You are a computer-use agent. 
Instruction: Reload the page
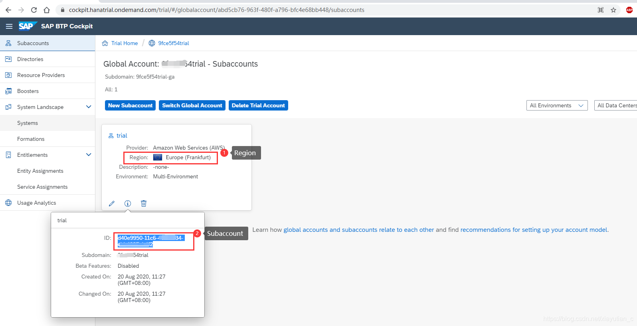pyautogui.click(x=34, y=10)
